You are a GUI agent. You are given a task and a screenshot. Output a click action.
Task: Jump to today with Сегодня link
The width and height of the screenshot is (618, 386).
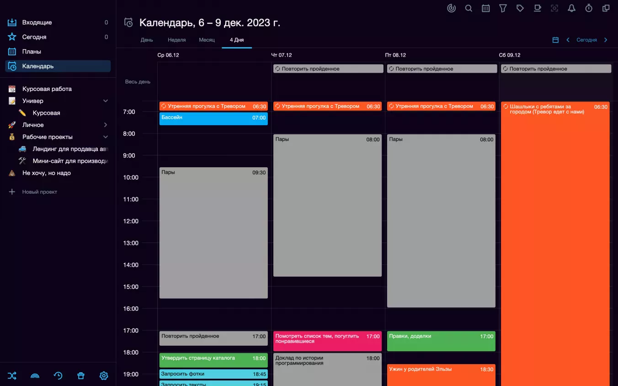(586, 40)
